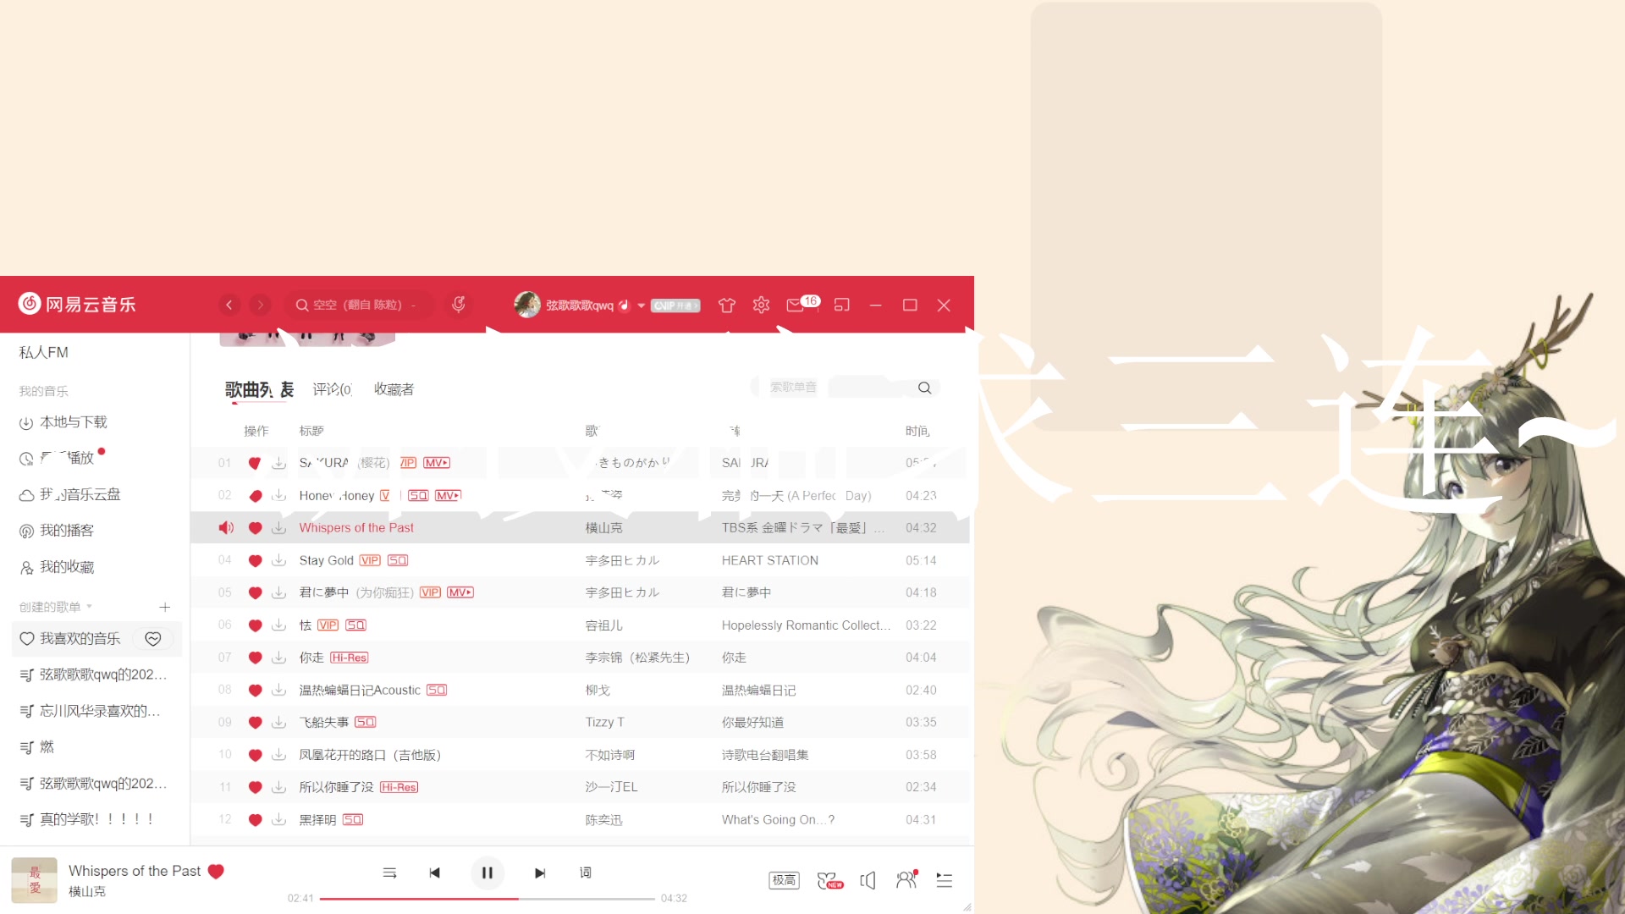
Task: Click the volume/speaker icon in playback bar
Action: [x=869, y=880]
